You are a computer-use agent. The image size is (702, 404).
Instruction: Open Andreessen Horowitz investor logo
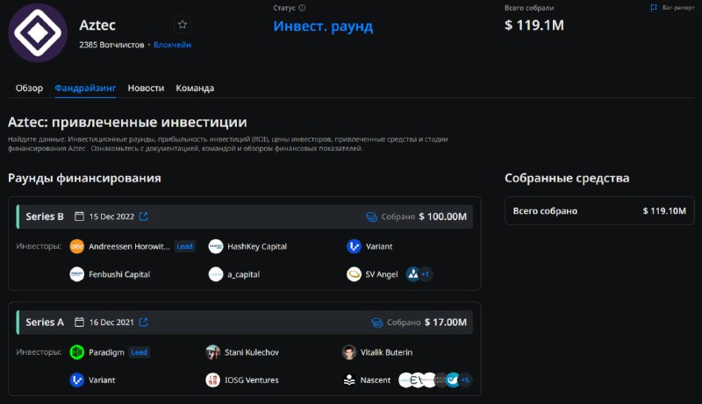click(x=77, y=246)
